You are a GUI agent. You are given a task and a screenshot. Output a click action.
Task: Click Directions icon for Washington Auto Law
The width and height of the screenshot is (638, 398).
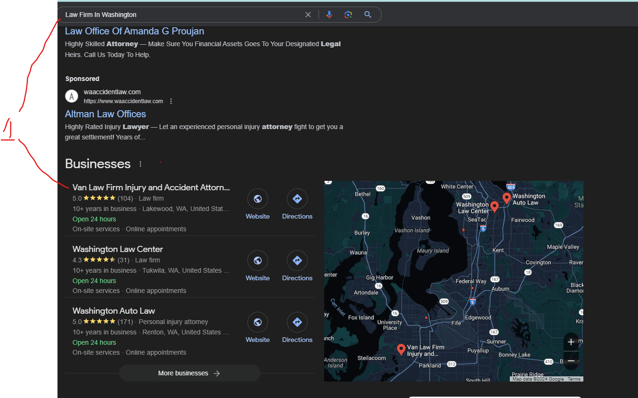pyautogui.click(x=297, y=323)
